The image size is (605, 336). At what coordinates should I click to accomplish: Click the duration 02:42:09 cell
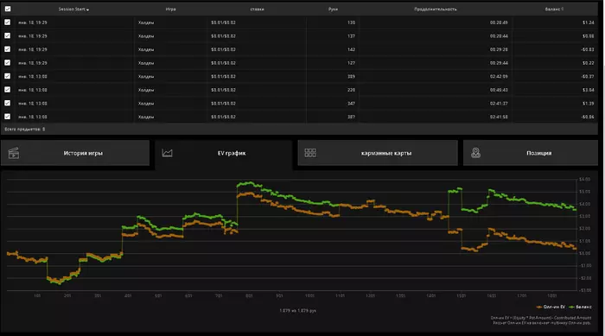(499, 76)
